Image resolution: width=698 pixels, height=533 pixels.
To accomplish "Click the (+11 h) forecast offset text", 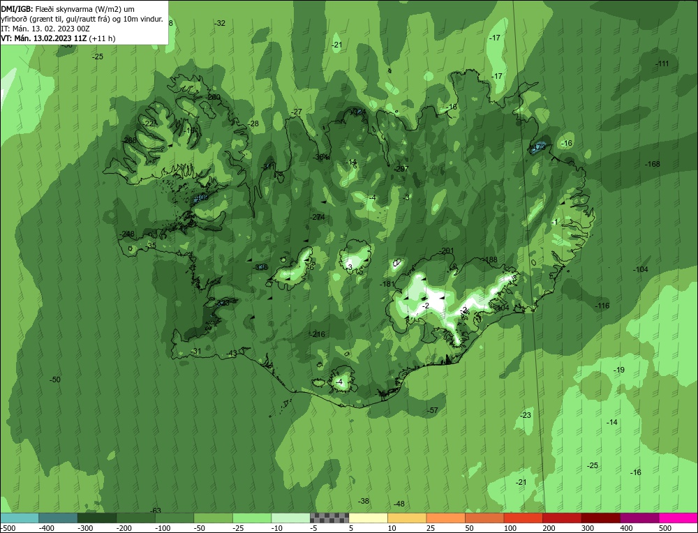I will 102,38.
